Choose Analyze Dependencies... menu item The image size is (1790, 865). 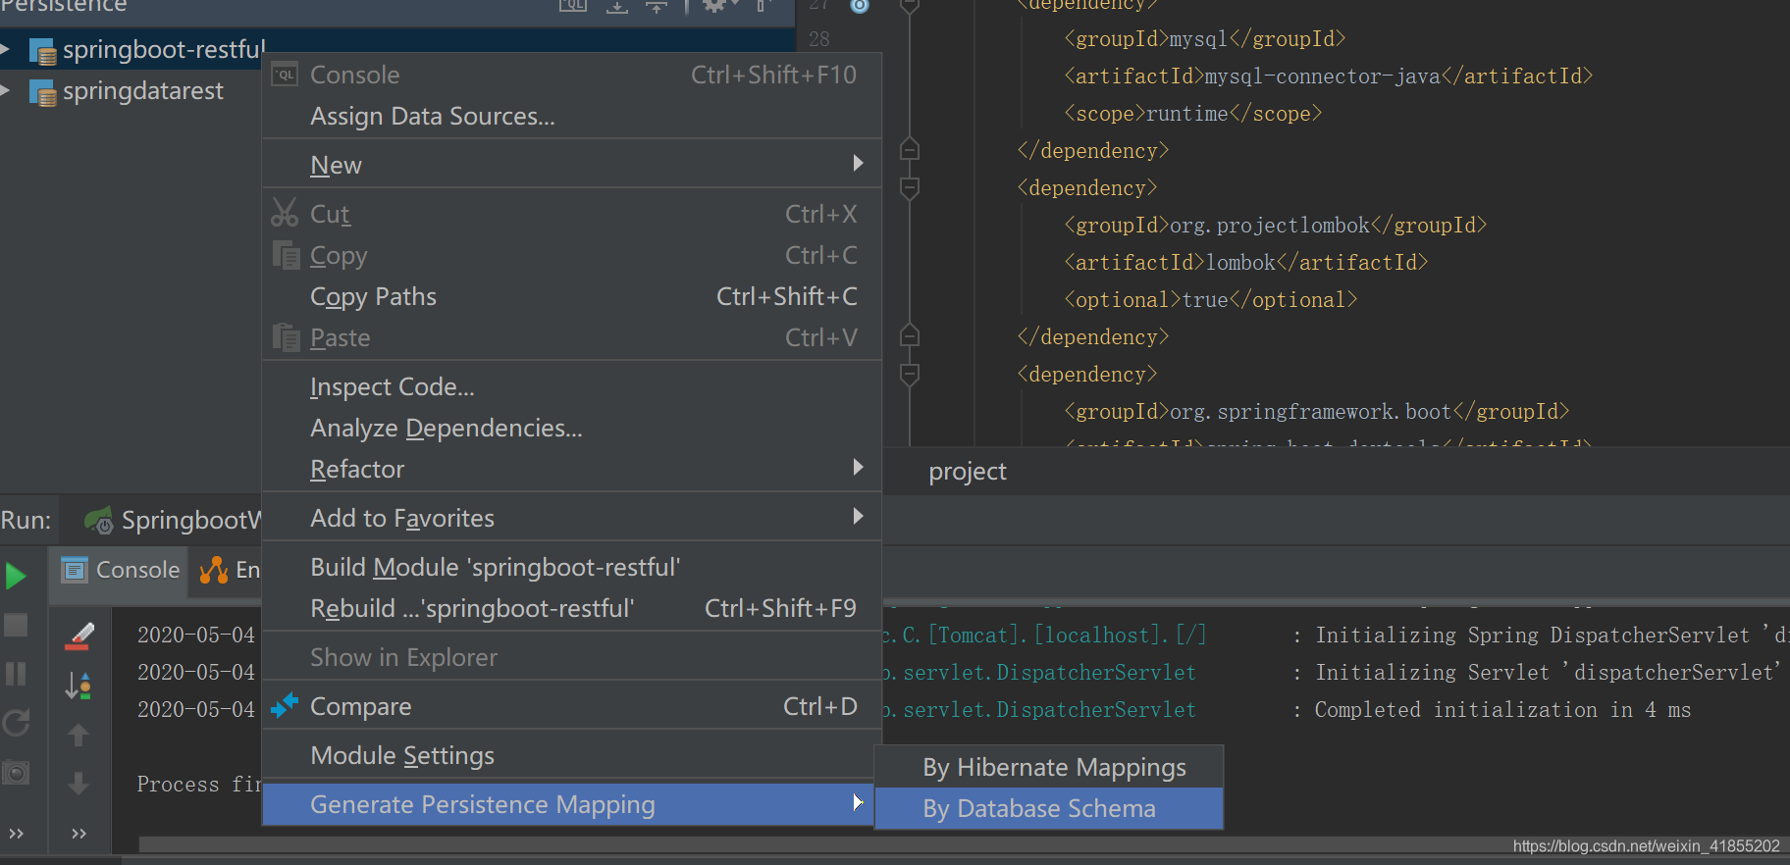[x=571, y=428]
